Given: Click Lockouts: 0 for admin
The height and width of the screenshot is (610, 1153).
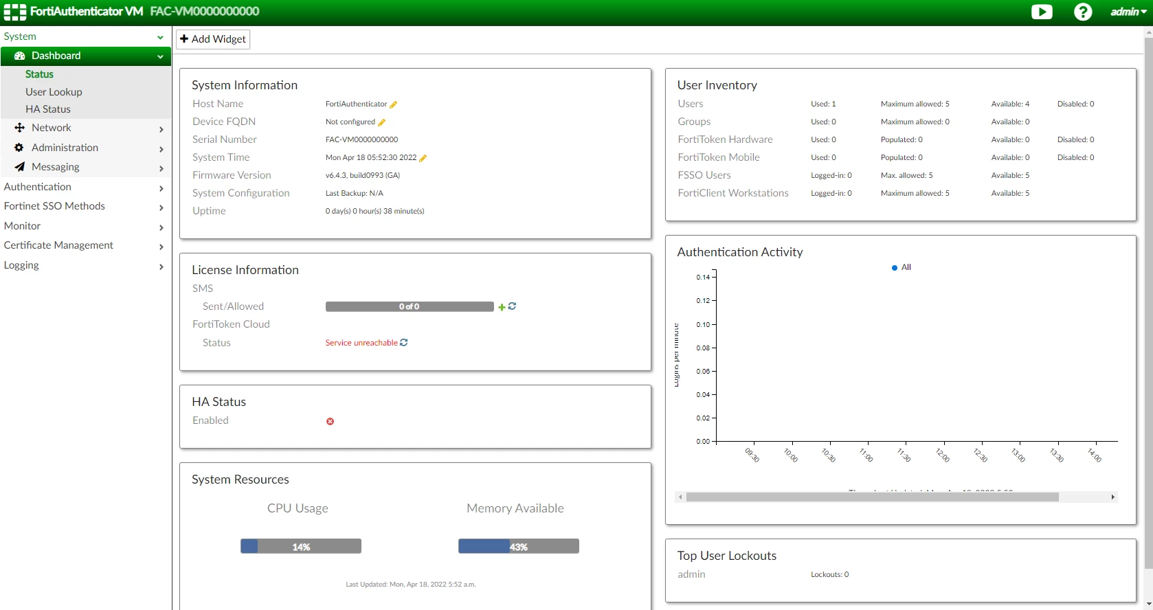Looking at the screenshot, I should click(x=829, y=574).
